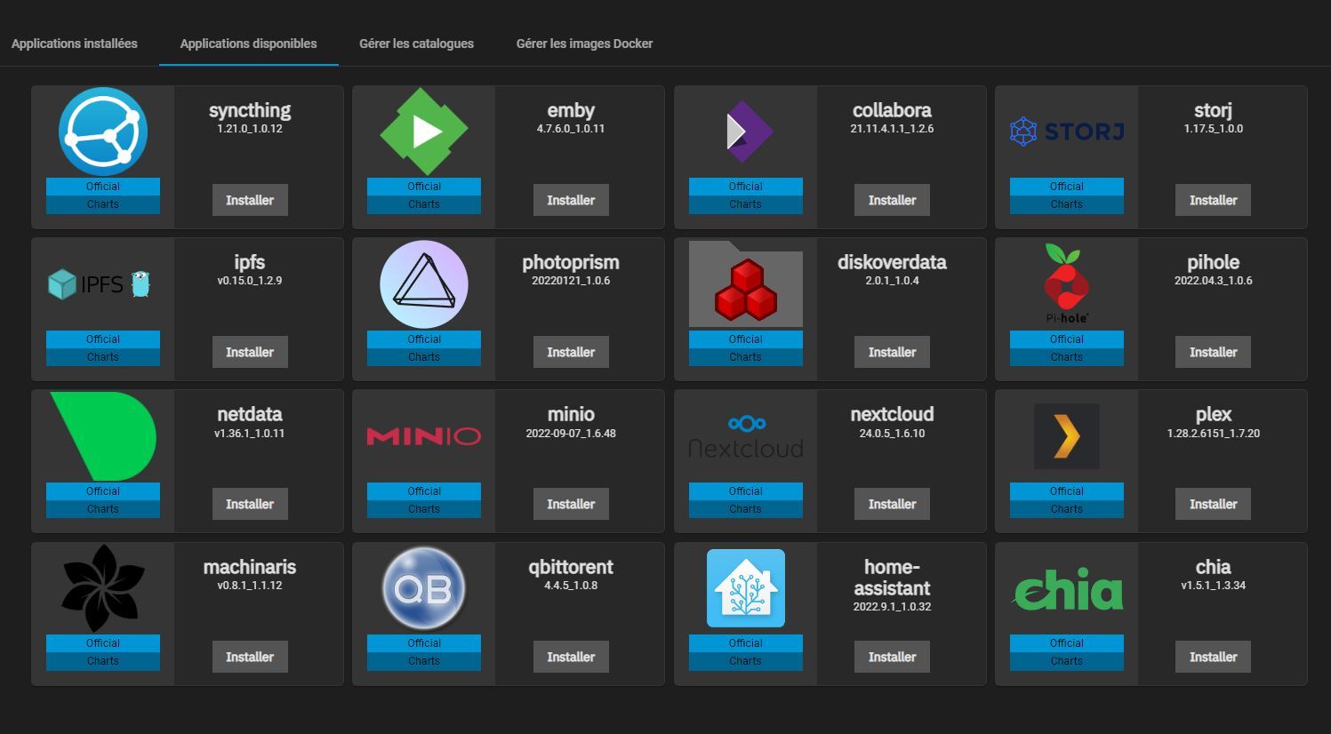Click the green chia logo

1067,590
